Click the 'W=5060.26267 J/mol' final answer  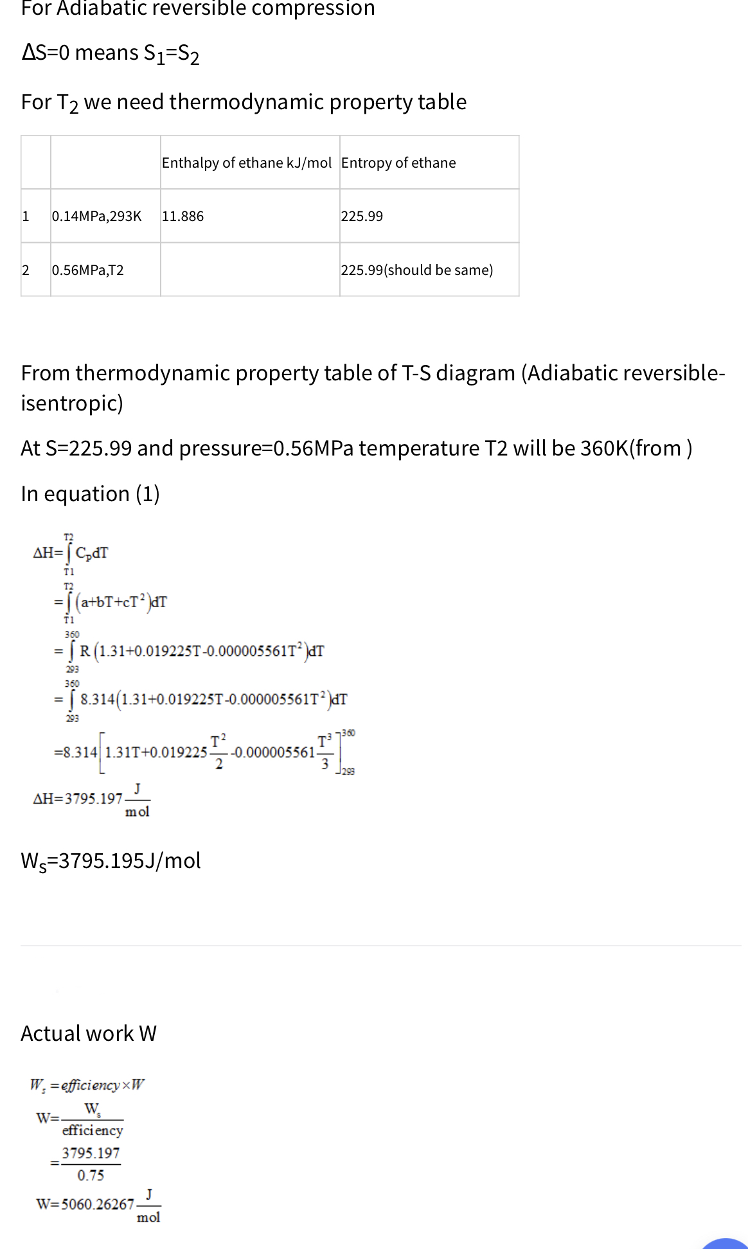(x=98, y=1204)
